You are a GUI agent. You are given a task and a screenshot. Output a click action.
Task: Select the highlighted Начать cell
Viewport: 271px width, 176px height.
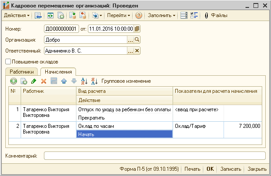point(124,134)
